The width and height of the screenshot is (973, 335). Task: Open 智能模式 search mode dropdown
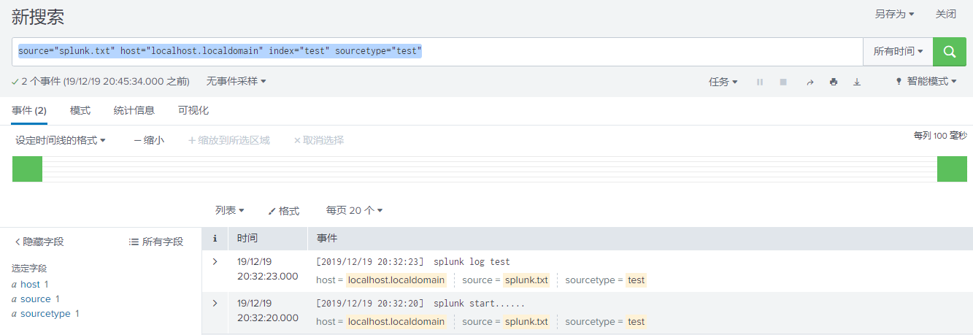point(926,82)
